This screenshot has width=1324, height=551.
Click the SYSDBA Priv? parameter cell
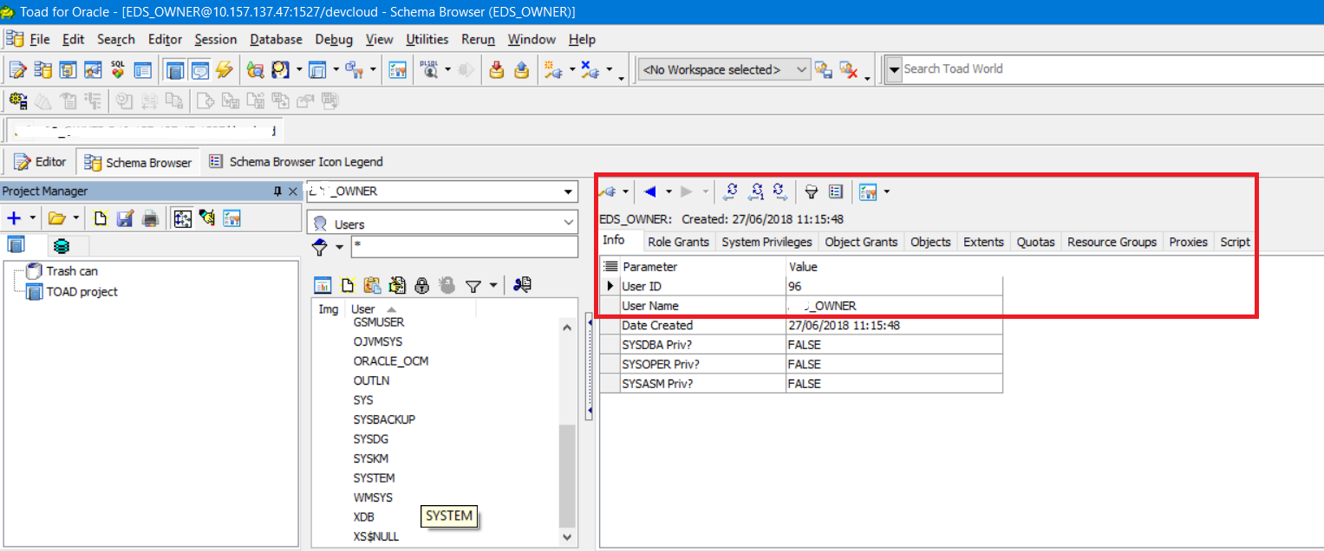point(703,345)
